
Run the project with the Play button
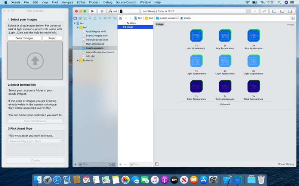click(92, 11)
